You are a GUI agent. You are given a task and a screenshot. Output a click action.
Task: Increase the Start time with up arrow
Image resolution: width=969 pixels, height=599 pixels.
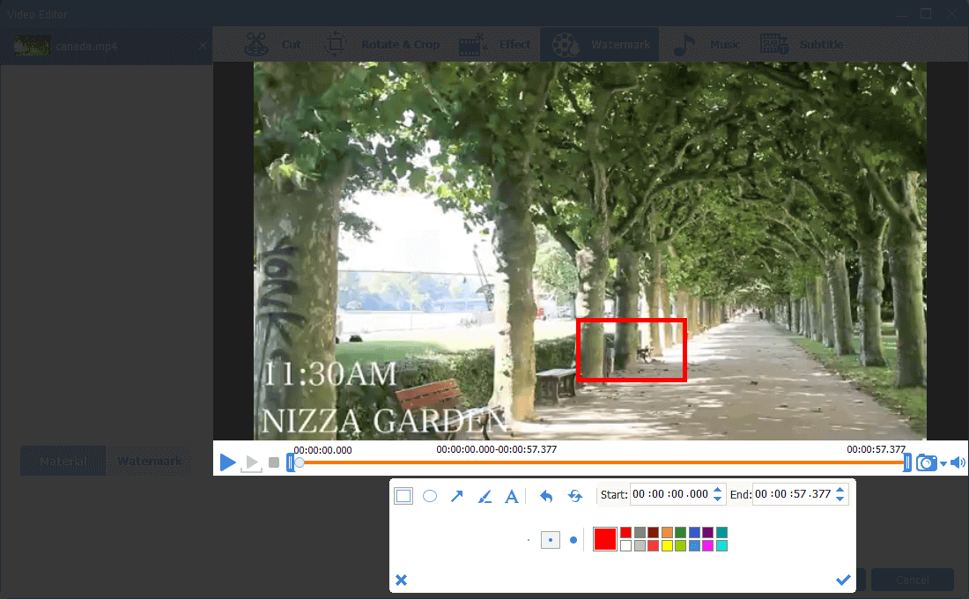tap(717, 490)
